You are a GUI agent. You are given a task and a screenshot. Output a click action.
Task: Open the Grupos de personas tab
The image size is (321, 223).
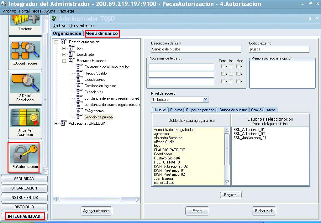[201, 110]
